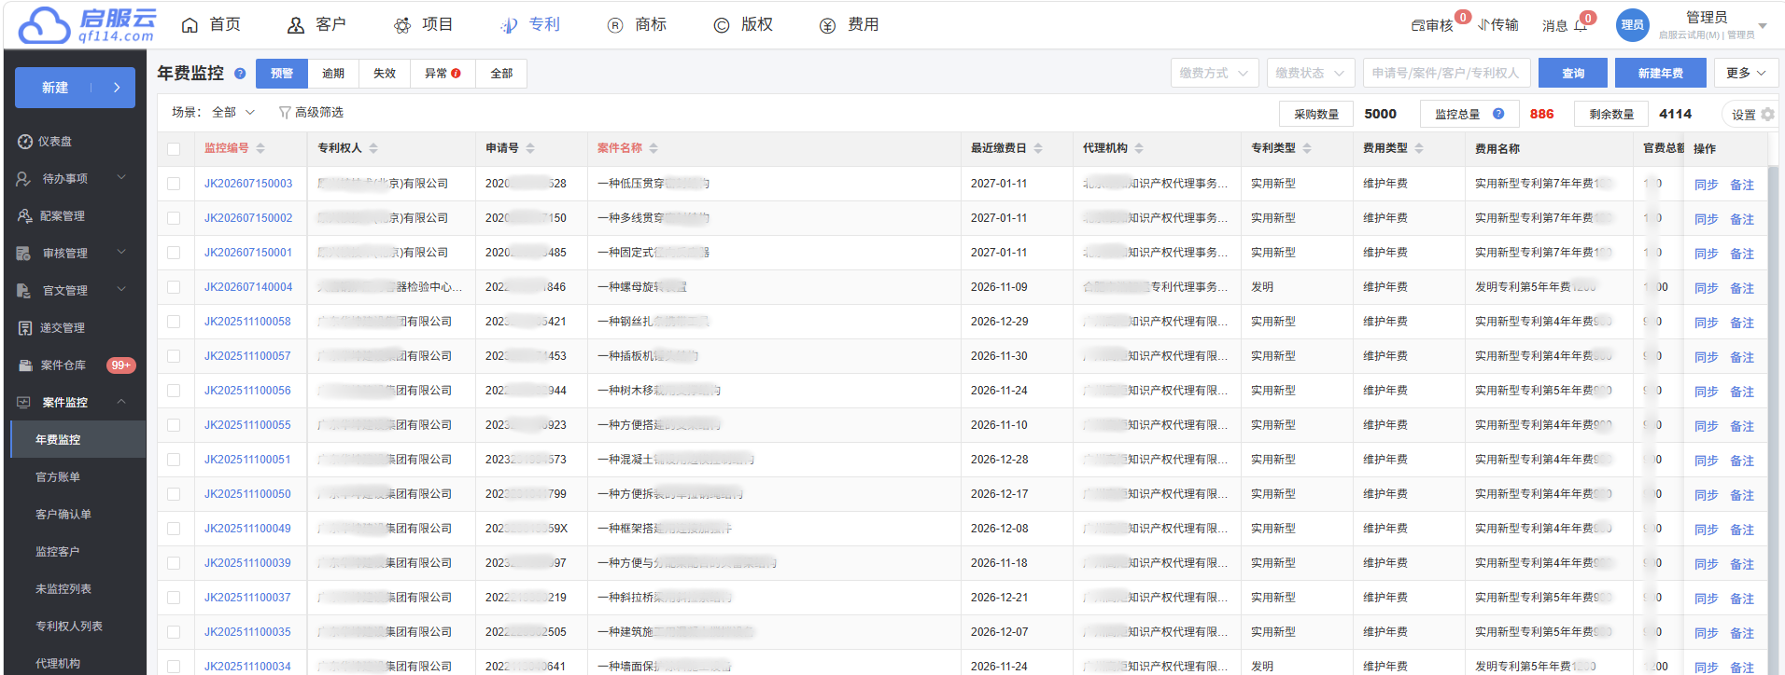Check the row JK202511100058 checkbox
Image resolution: width=1785 pixels, height=675 pixels.
click(174, 322)
